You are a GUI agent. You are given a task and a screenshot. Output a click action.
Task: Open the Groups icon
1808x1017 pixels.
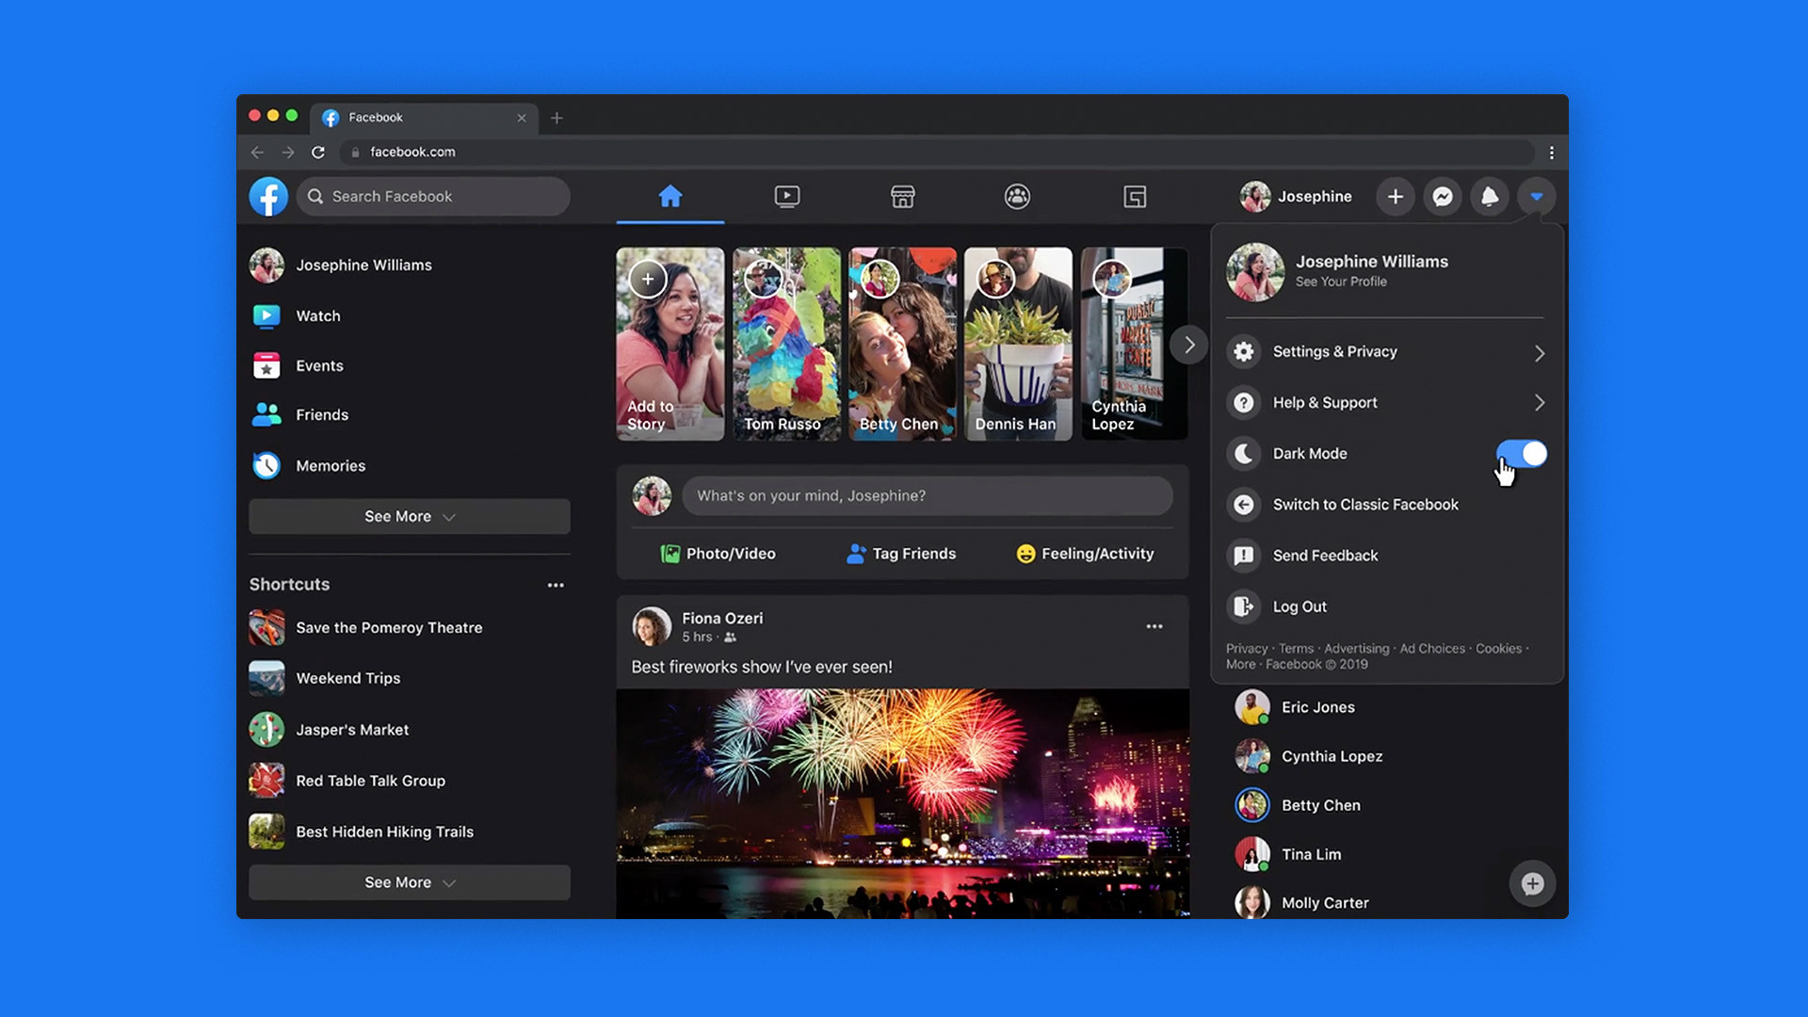[1018, 196]
